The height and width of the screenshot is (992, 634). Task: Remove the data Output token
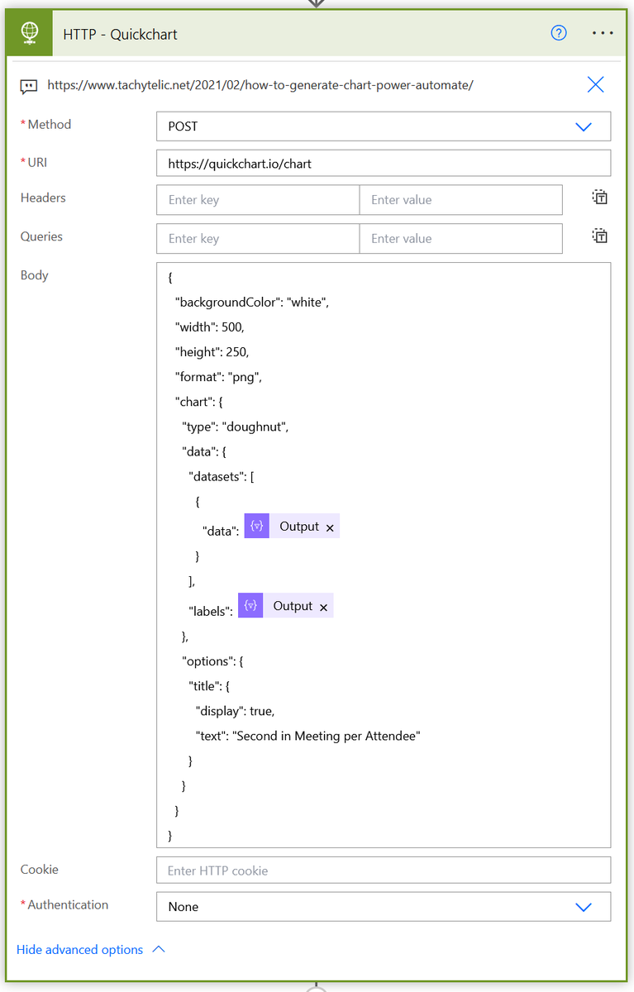(x=330, y=527)
